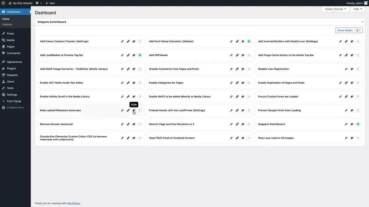Disable the Add Font Clamp Calculator toggle
Viewport: 369px width, 207px height.
click(x=249, y=41)
